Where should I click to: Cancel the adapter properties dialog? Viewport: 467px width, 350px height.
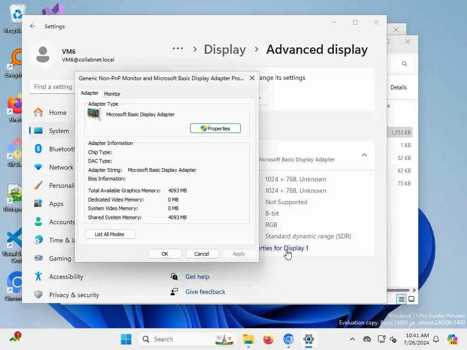coord(202,254)
